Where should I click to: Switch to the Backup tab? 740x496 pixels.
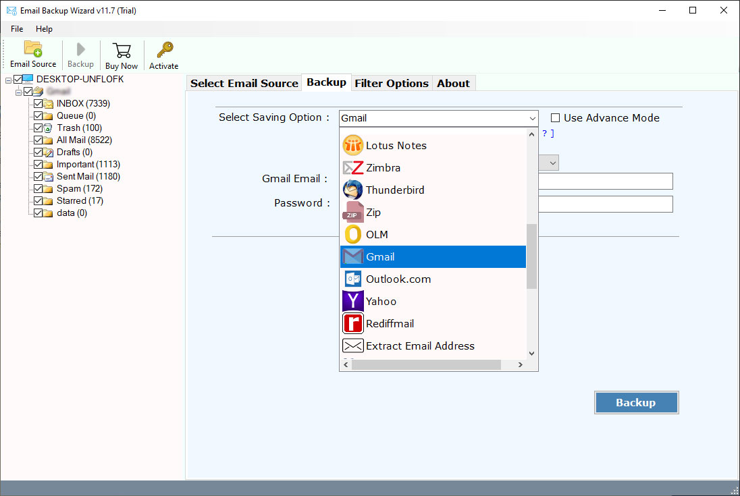tap(327, 82)
